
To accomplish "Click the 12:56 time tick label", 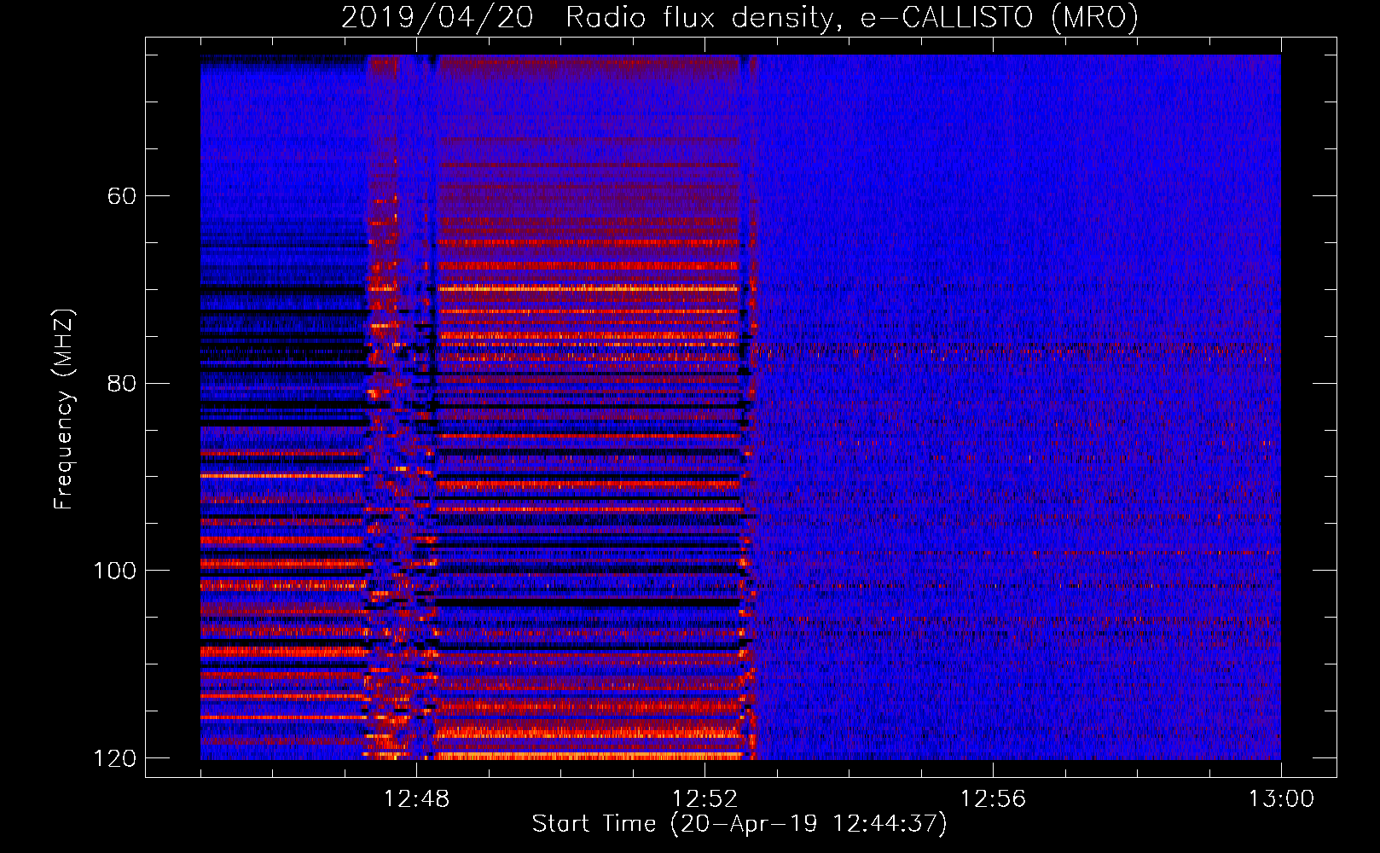I will pyautogui.click(x=993, y=799).
